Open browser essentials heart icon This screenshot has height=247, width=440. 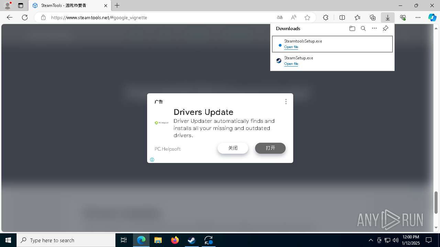(x=403, y=17)
